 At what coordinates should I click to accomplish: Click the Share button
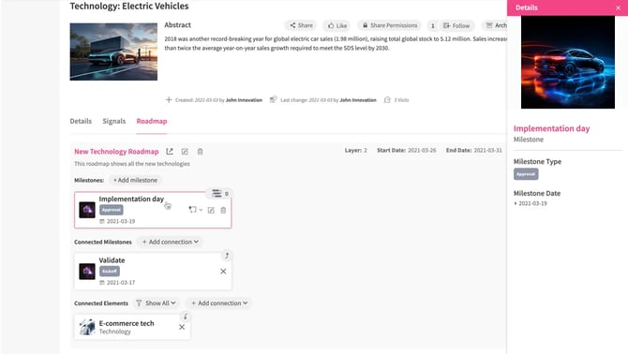(x=301, y=25)
